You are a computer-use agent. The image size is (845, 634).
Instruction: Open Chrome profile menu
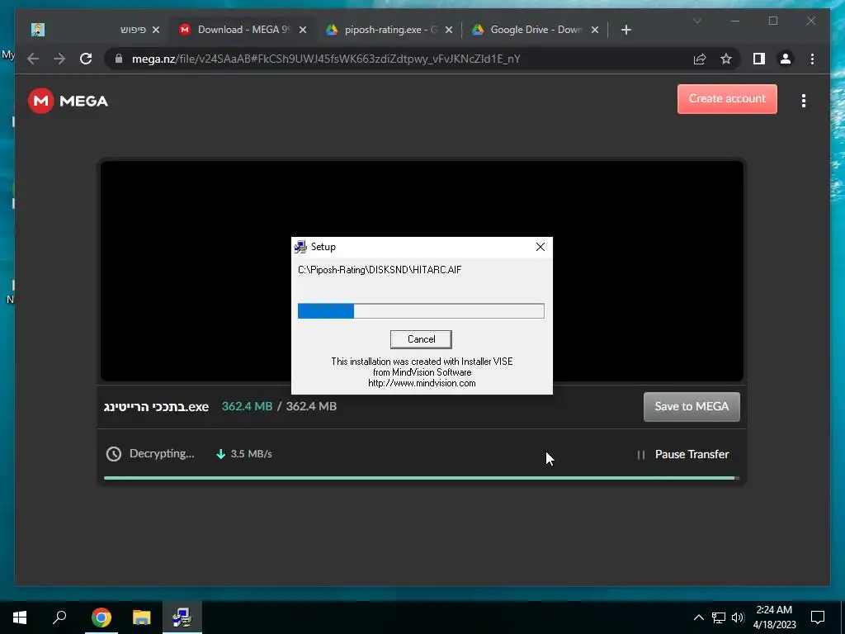[x=786, y=59]
